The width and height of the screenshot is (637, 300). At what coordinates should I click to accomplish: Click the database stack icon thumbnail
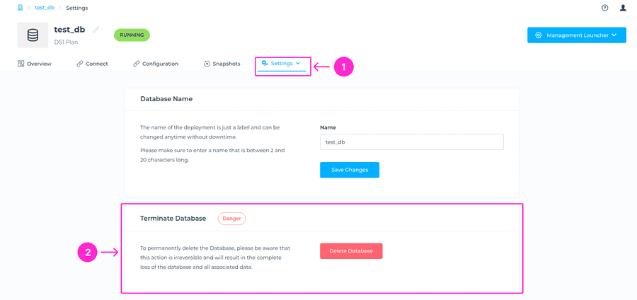(33, 35)
